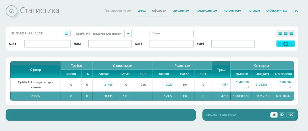The height and width of the screenshot is (131, 308).
Task: Show 25 records per page
Action: coord(274,115)
